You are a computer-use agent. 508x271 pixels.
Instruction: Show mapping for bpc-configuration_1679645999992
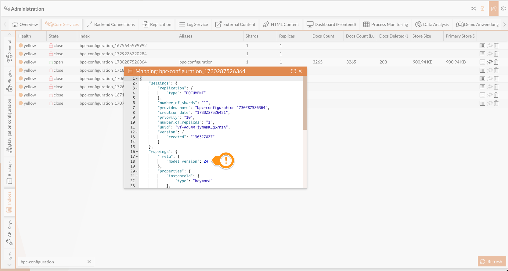click(482, 45)
